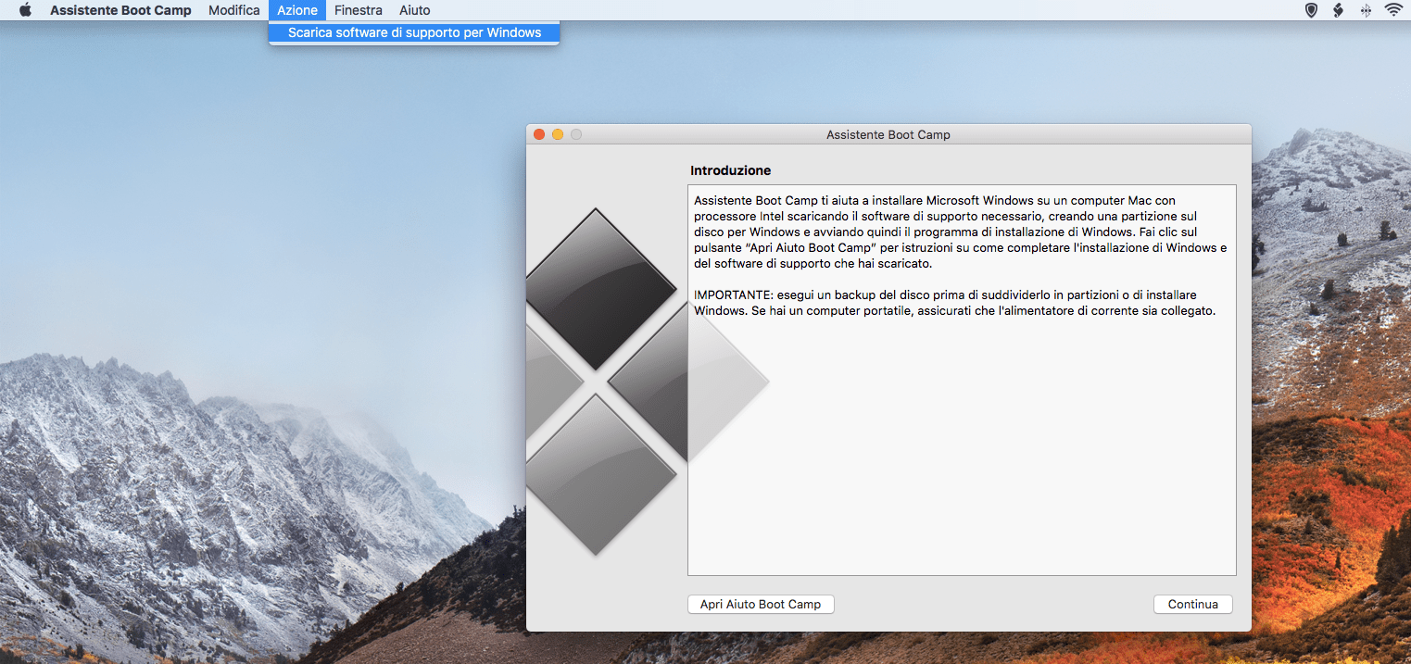Open the shield security menu bar icon
This screenshot has height=664, width=1411.
pyautogui.click(x=1311, y=10)
